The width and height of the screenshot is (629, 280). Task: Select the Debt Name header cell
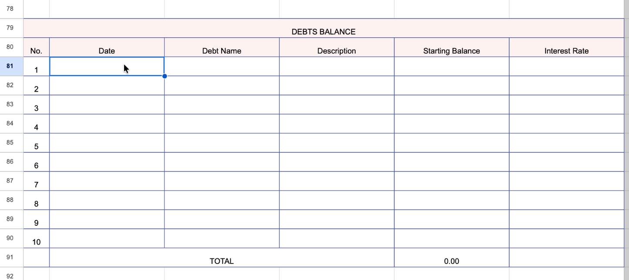[222, 47]
